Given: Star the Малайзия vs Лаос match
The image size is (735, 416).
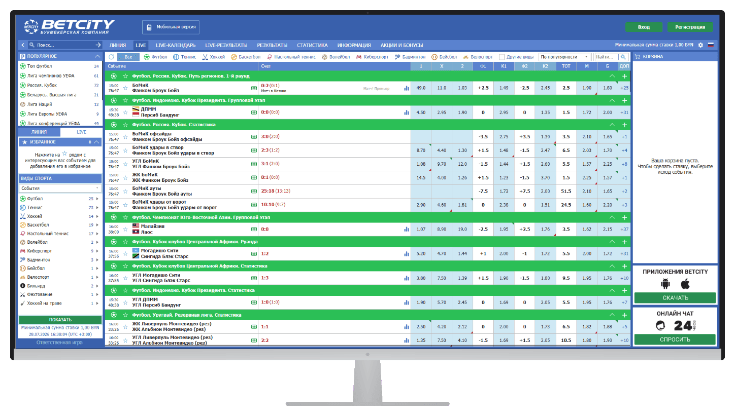Looking at the screenshot, I should click(125, 229).
